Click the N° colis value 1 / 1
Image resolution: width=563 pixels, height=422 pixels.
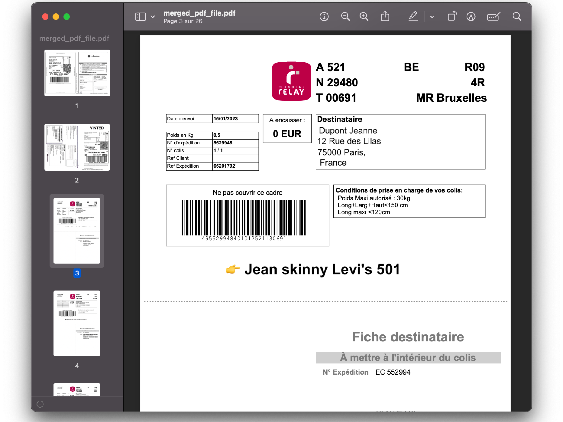click(218, 151)
